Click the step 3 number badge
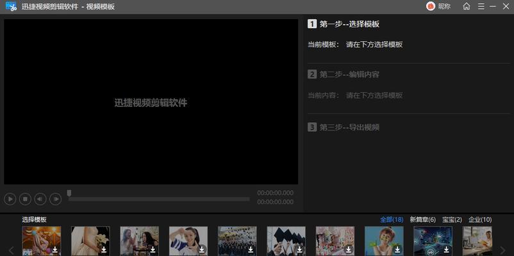The width and height of the screenshot is (514, 256). coord(312,127)
